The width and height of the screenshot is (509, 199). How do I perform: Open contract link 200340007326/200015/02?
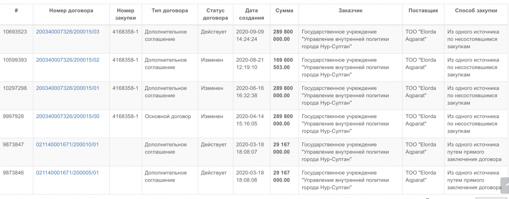tap(68, 60)
